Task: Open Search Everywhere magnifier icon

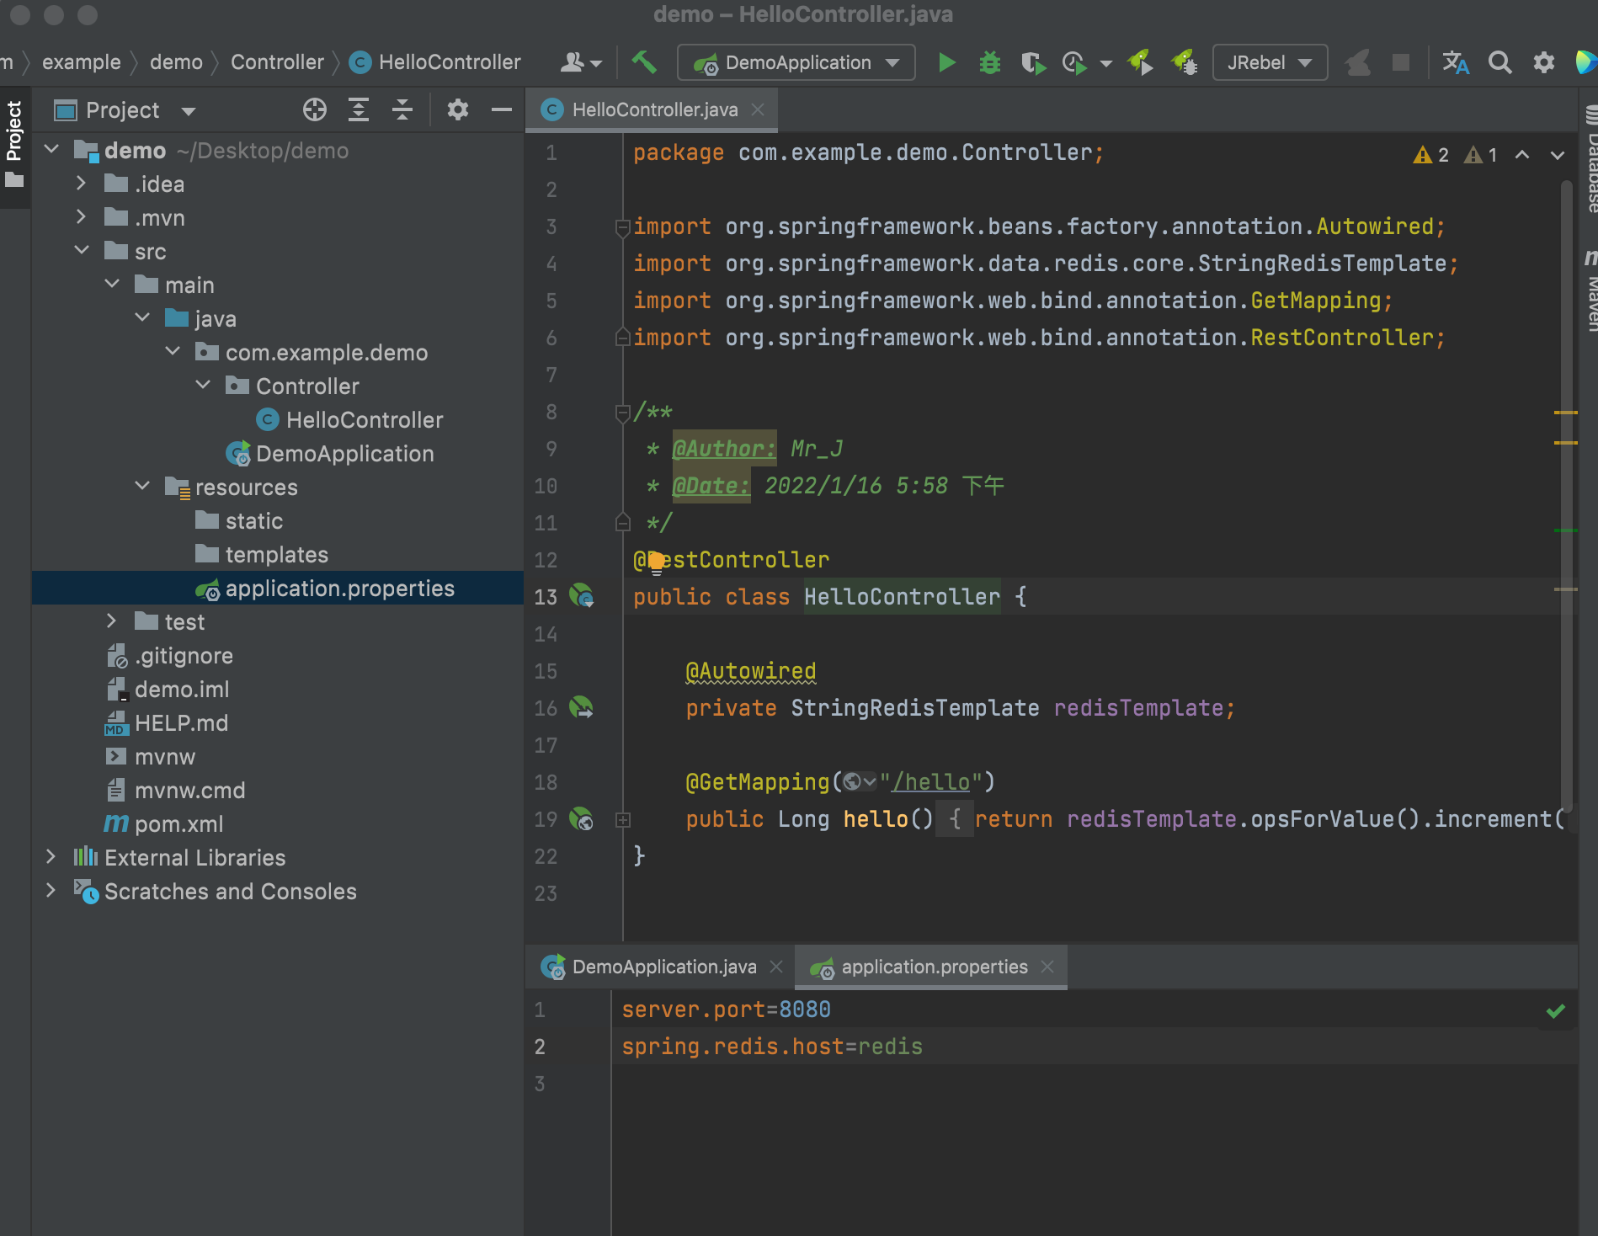Action: tap(1499, 63)
